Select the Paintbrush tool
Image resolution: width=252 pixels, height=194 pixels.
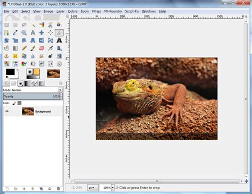click(33, 48)
